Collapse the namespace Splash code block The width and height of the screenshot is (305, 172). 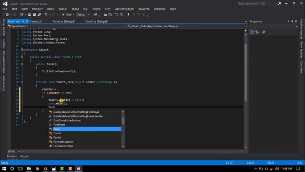coord(22,50)
